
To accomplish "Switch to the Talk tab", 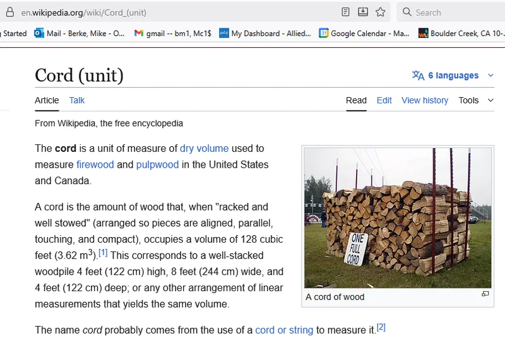I will click(77, 100).
